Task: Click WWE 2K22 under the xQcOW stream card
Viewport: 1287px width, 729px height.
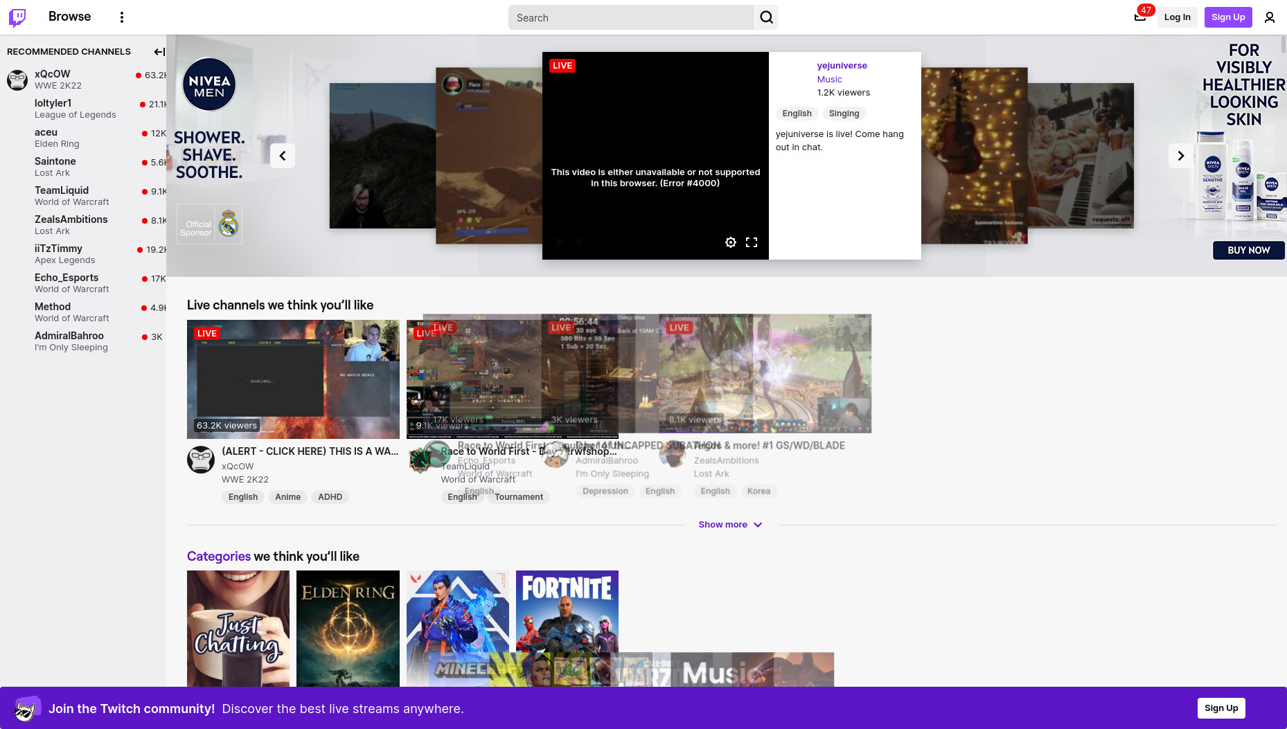Action: (x=245, y=480)
